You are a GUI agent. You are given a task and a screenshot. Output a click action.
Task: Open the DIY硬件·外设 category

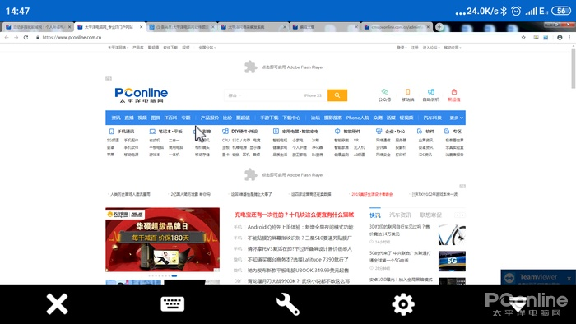coord(240,131)
